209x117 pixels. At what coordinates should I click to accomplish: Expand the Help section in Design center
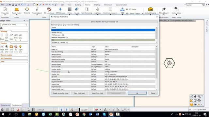(x=14, y=61)
